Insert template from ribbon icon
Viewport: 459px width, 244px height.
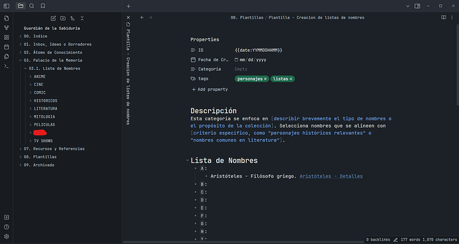click(7, 57)
